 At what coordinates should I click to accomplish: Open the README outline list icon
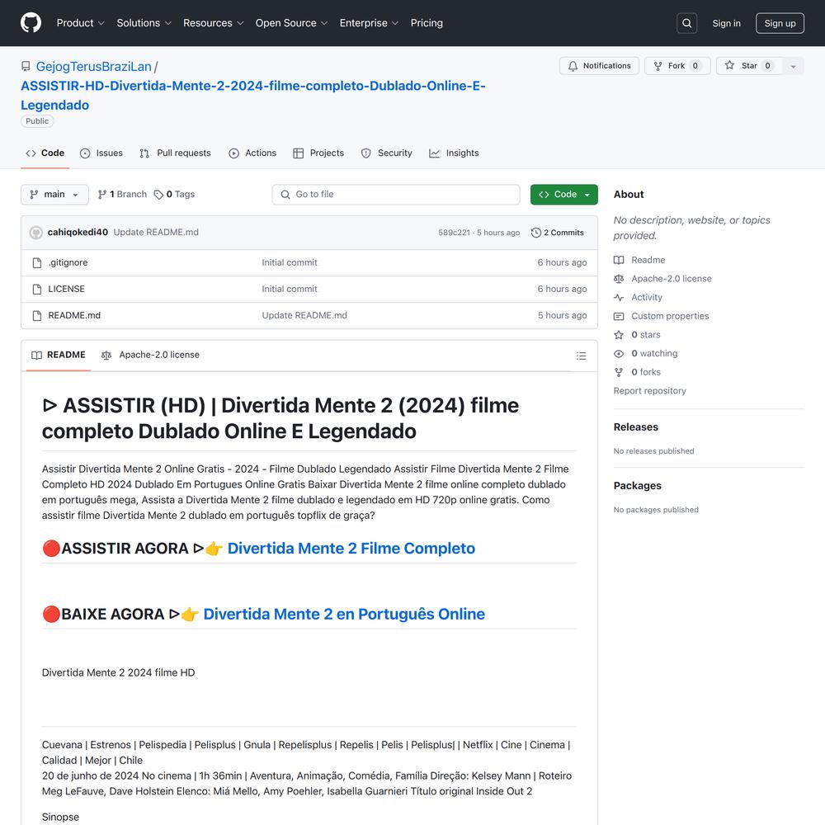pos(581,356)
